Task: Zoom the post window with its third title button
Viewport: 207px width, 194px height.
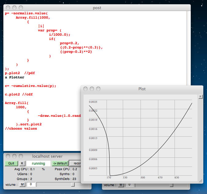Action: [x=21, y=8]
